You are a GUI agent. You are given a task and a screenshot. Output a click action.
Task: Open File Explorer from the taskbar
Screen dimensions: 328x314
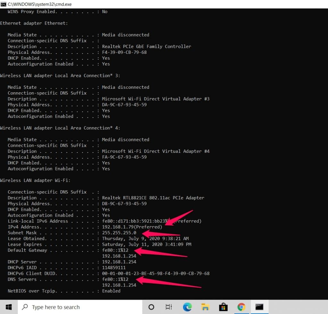pyautogui.click(x=205, y=307)
